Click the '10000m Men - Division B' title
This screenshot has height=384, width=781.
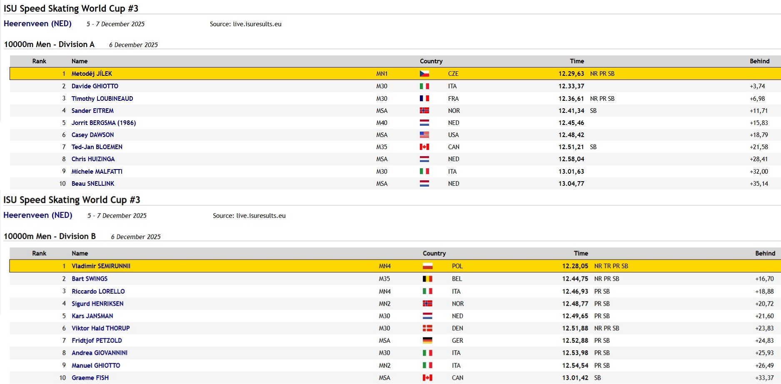[x=50, y=236]
